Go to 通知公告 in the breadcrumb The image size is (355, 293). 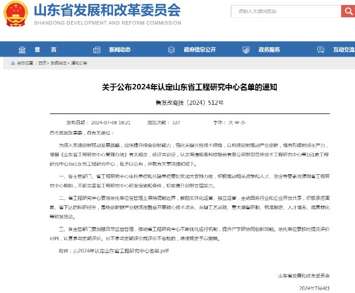[79, 63]
